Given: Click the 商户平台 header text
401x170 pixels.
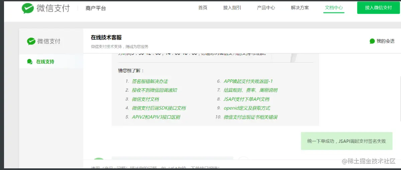Looking at the screenshot, I should click(x=96, y=8).
